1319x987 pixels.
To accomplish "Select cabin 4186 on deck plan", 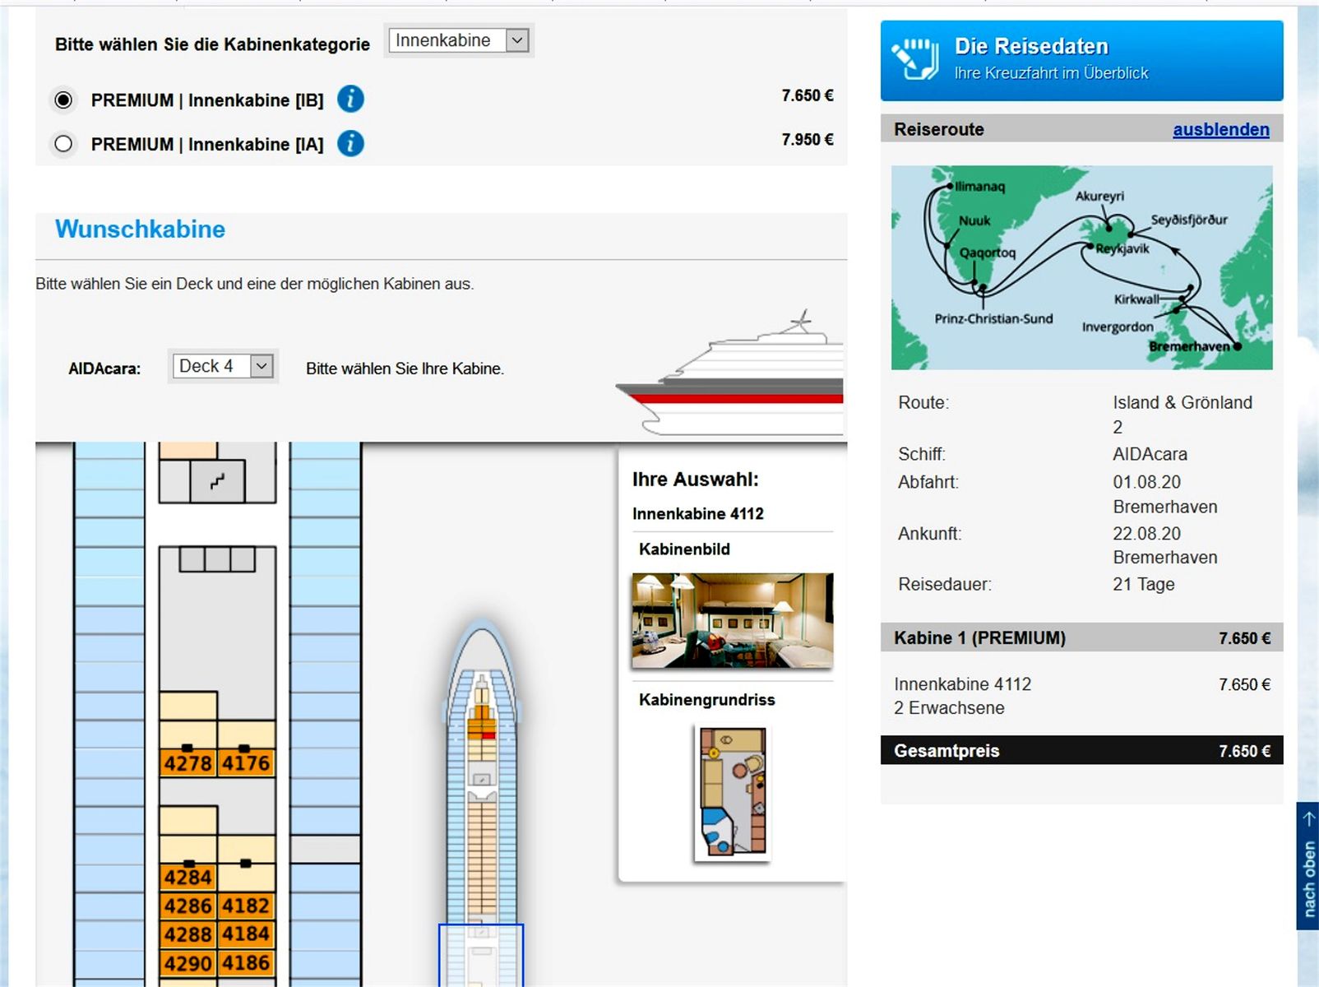I will [246, 962].
